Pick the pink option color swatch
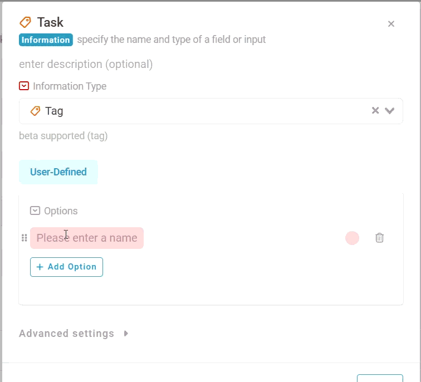 click(352, 238)
